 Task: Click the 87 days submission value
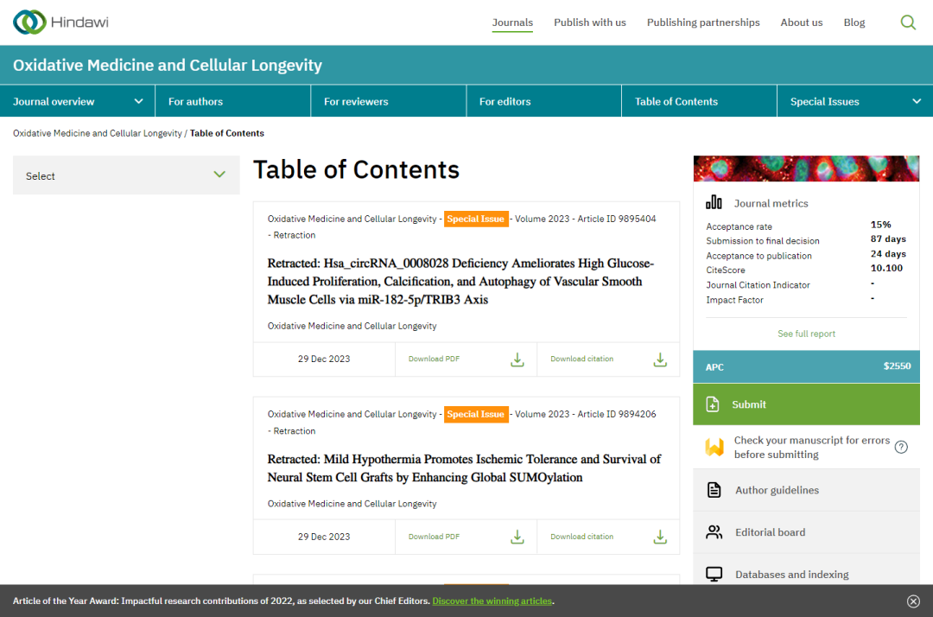pyautogui.click(x=888, y=239)
